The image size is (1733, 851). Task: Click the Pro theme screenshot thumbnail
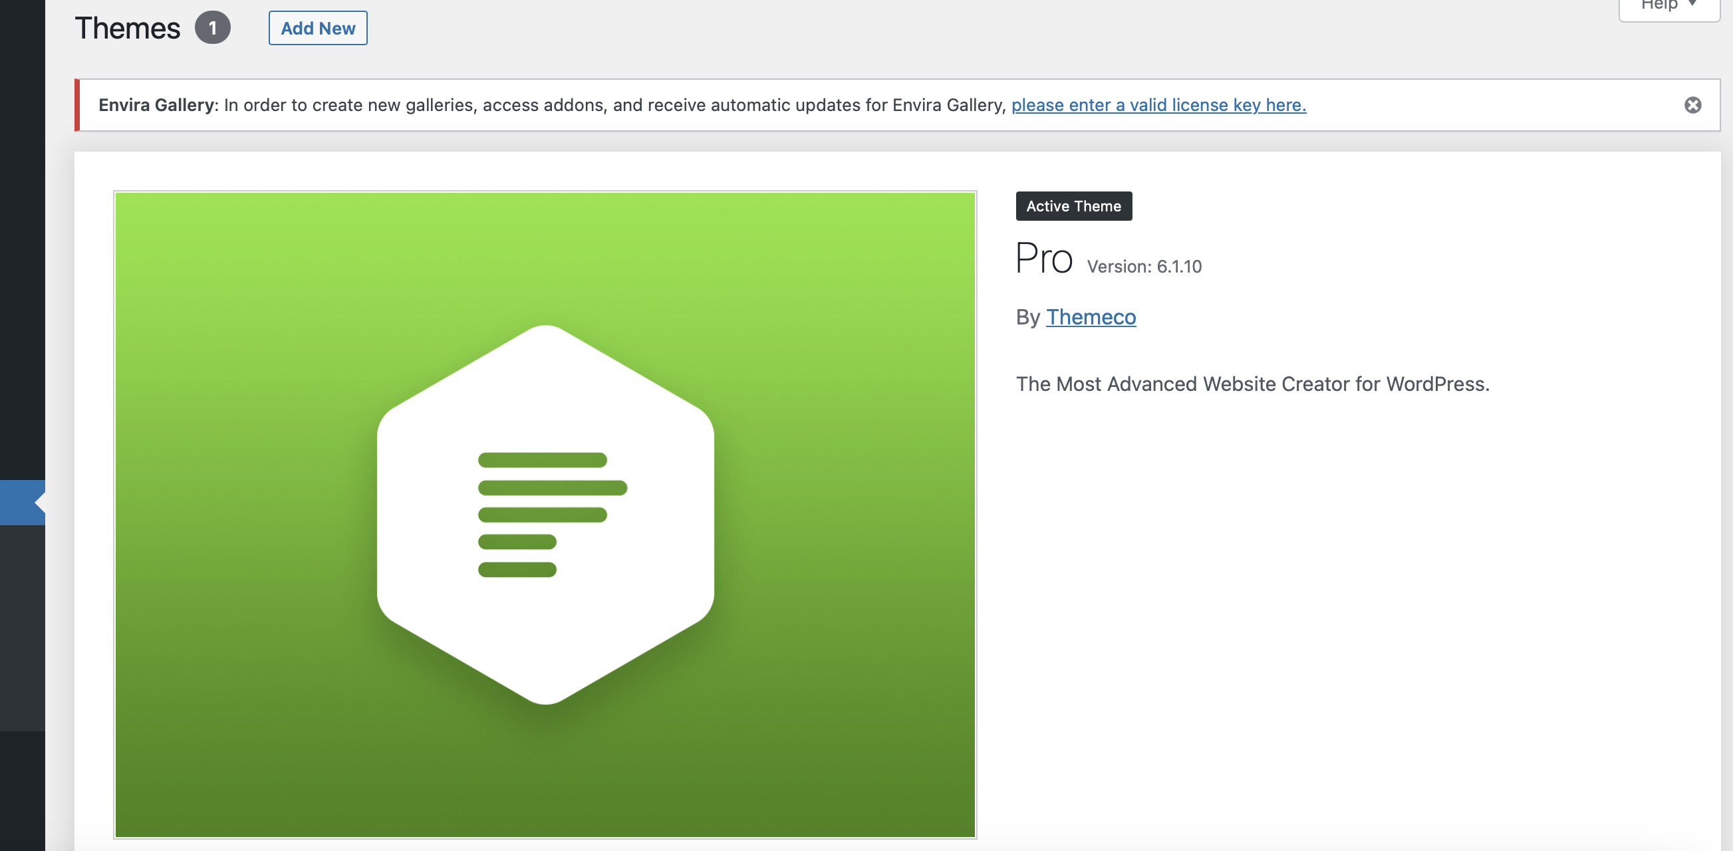tap(545, 515)
